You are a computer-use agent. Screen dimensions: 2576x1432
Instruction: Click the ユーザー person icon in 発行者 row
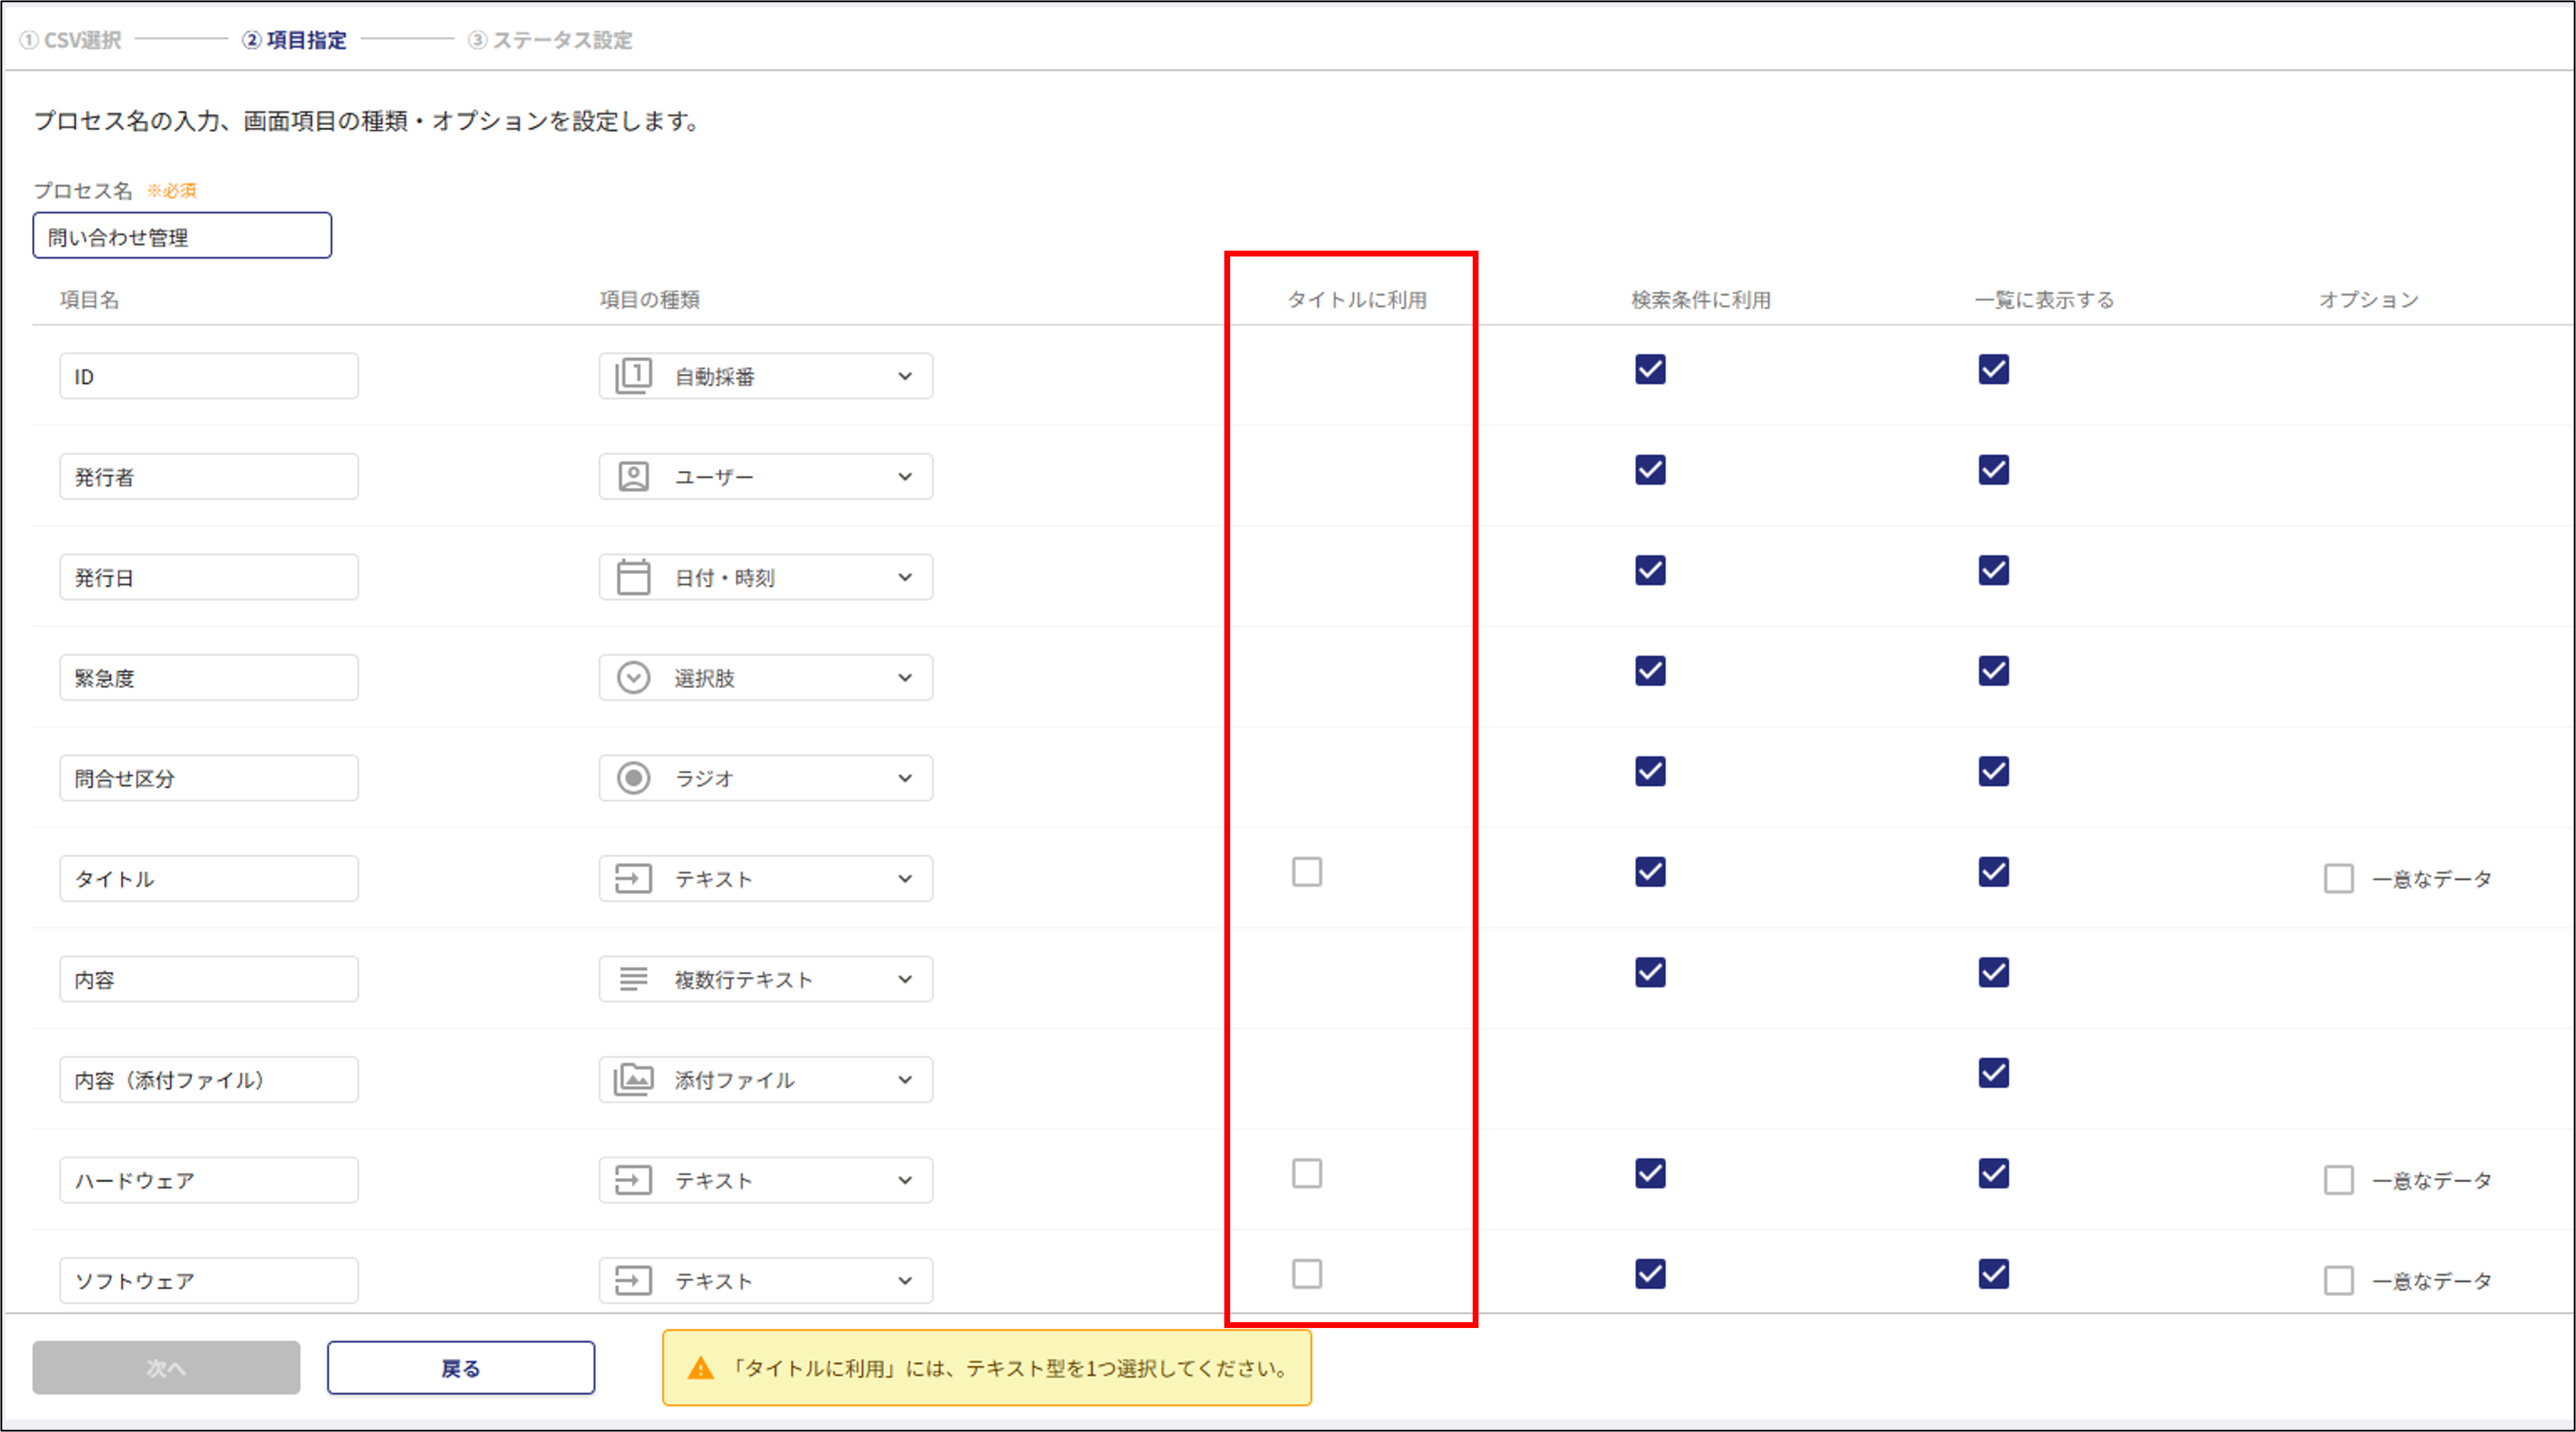click(x=633, y=476)
